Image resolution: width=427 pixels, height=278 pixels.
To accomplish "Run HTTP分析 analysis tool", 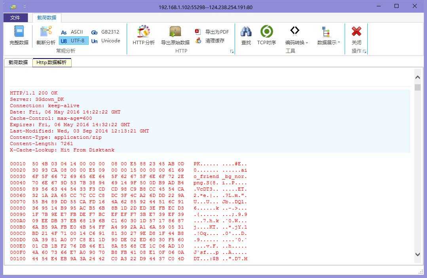I will coord(144,35).
